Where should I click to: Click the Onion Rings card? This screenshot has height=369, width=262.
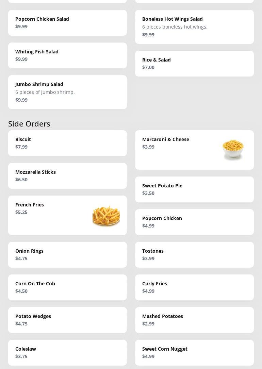(67, 255)
